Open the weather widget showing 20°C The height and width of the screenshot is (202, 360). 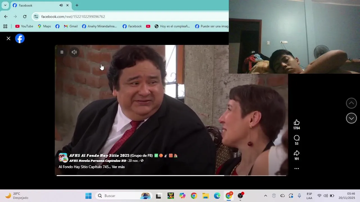coord(17,196)
